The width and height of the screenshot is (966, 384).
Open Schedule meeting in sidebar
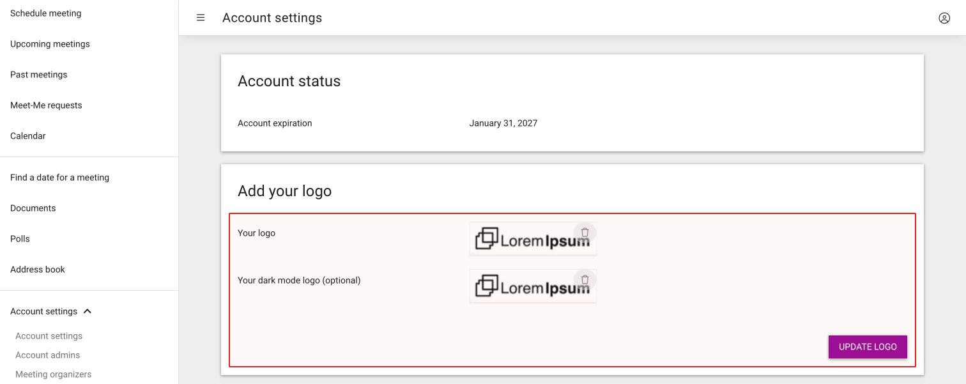45,13
